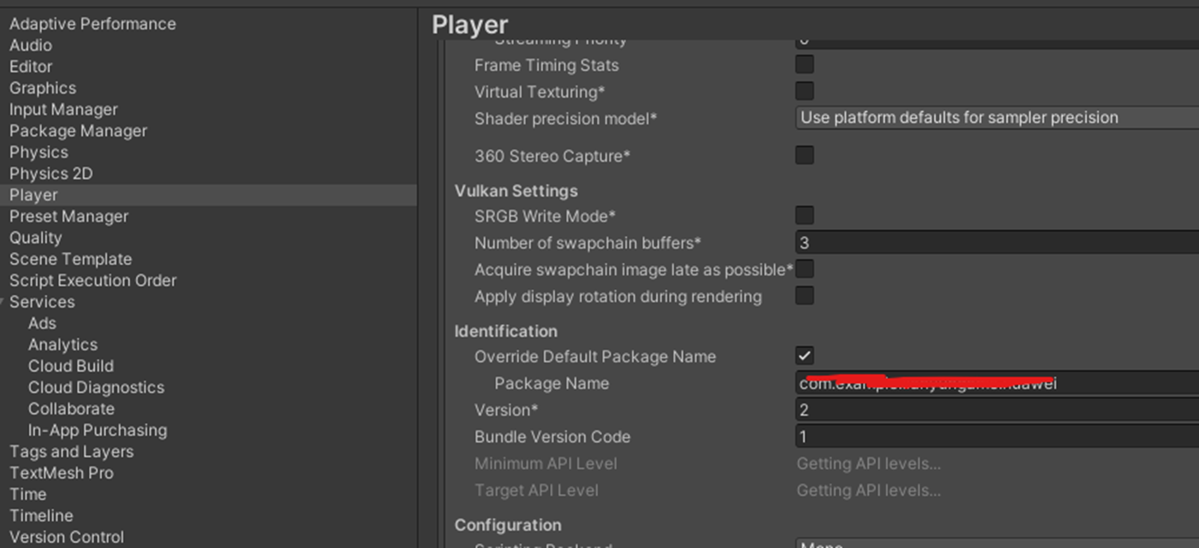Toggle the Frame Timing Stats checkbox
Screen dimensions: 1199x548
[803, 63]
